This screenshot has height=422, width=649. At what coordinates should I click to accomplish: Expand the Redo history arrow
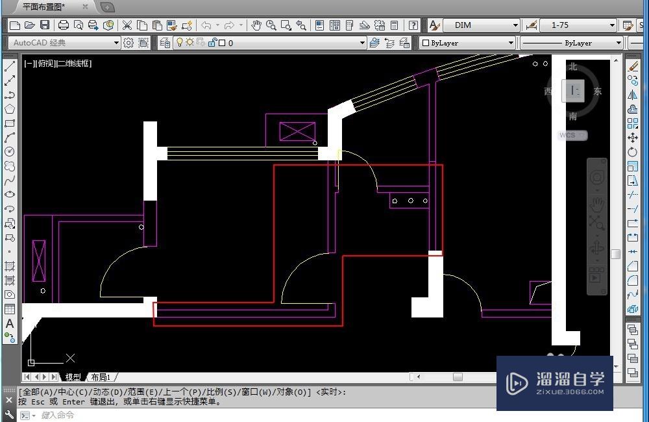pyautogui.click(x=241, y=26)
